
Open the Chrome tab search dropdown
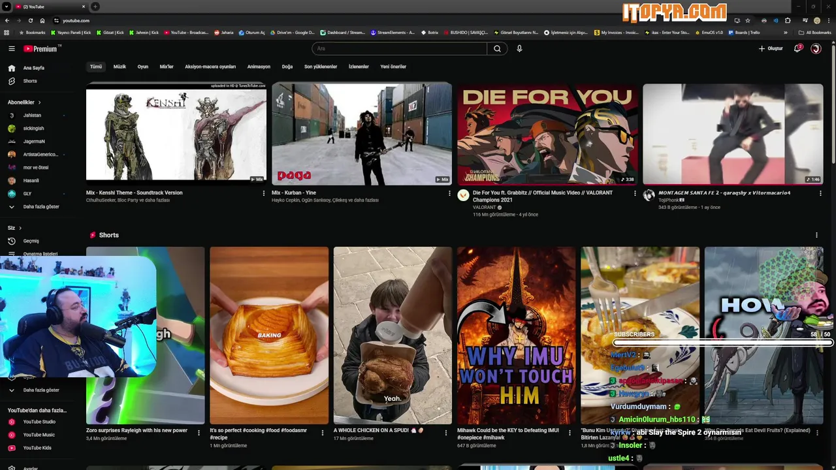pos(6,7)
